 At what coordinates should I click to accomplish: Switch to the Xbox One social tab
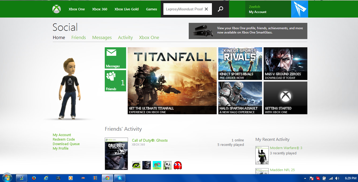pos(149,37)
